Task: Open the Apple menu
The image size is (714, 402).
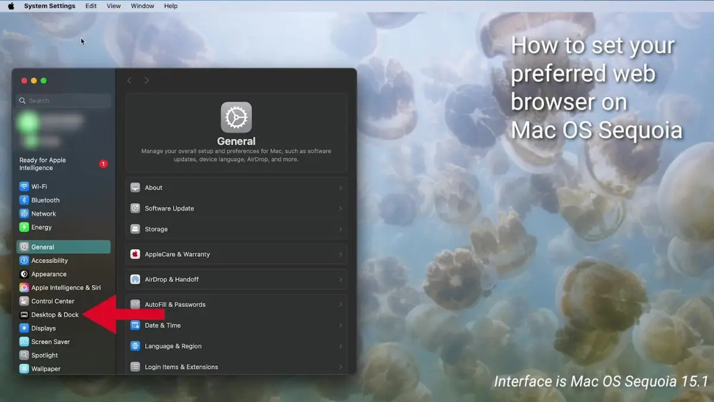Action: pyautogui.click(x=11, y=6)
